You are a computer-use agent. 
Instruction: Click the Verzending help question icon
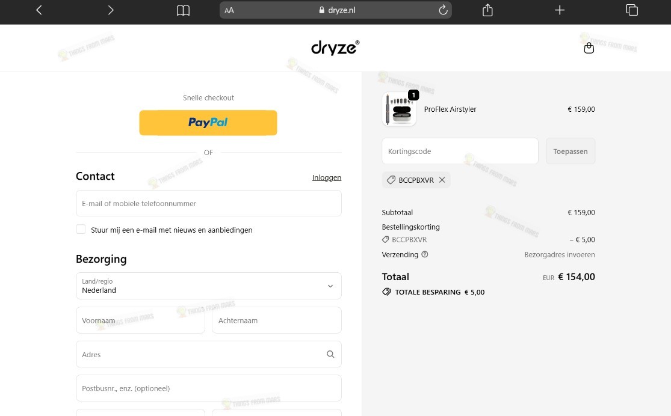(424, 254)
